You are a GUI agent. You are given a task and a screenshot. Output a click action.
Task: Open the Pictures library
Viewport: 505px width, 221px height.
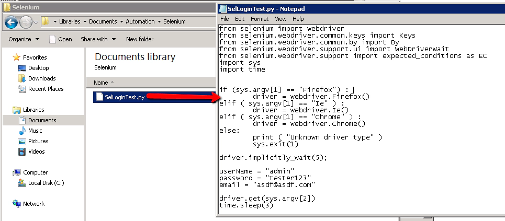38,141
